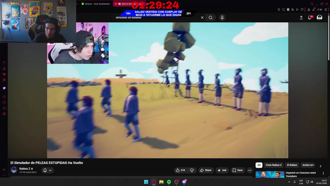Clear the YouTube search box with the X

click(x=202, y=18)
